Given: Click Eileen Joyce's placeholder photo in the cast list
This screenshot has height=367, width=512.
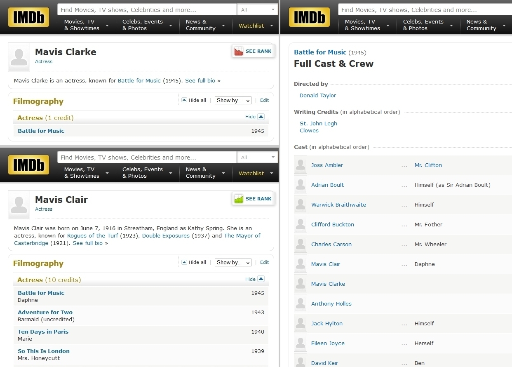Looking at the screenshot, I should point(301,343).
